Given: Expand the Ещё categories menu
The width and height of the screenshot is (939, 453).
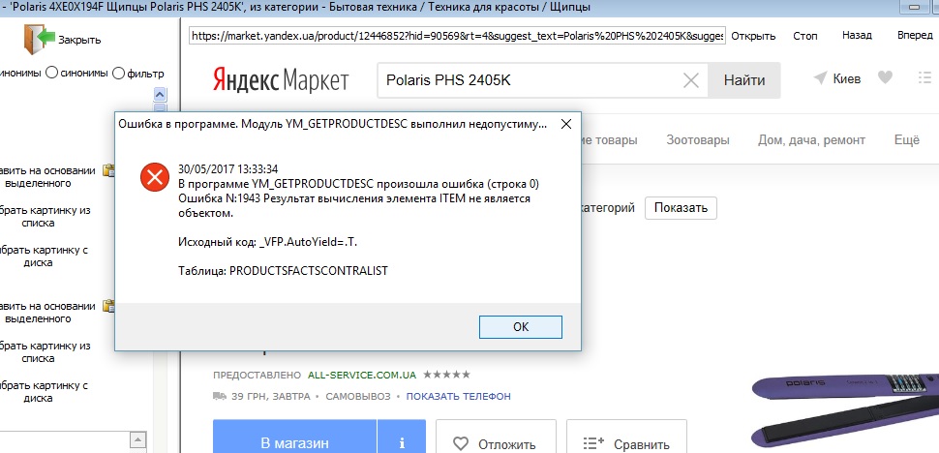Looking at the screenshot, I should coord(907,140).
